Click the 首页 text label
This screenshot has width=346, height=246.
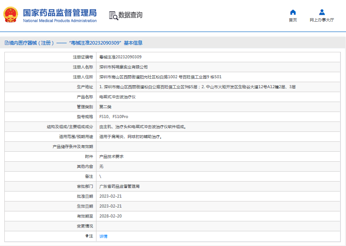pyautogui.click(x=293, y=20)
